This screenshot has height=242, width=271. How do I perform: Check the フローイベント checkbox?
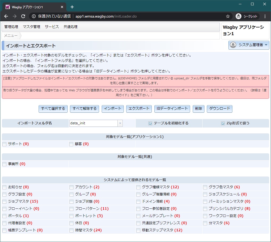[4, 209]
